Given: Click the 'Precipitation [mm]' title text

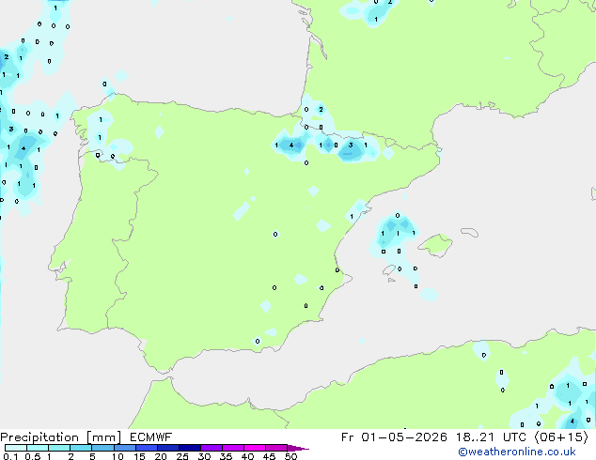Looking at the screenshot, I should (60, 437).
